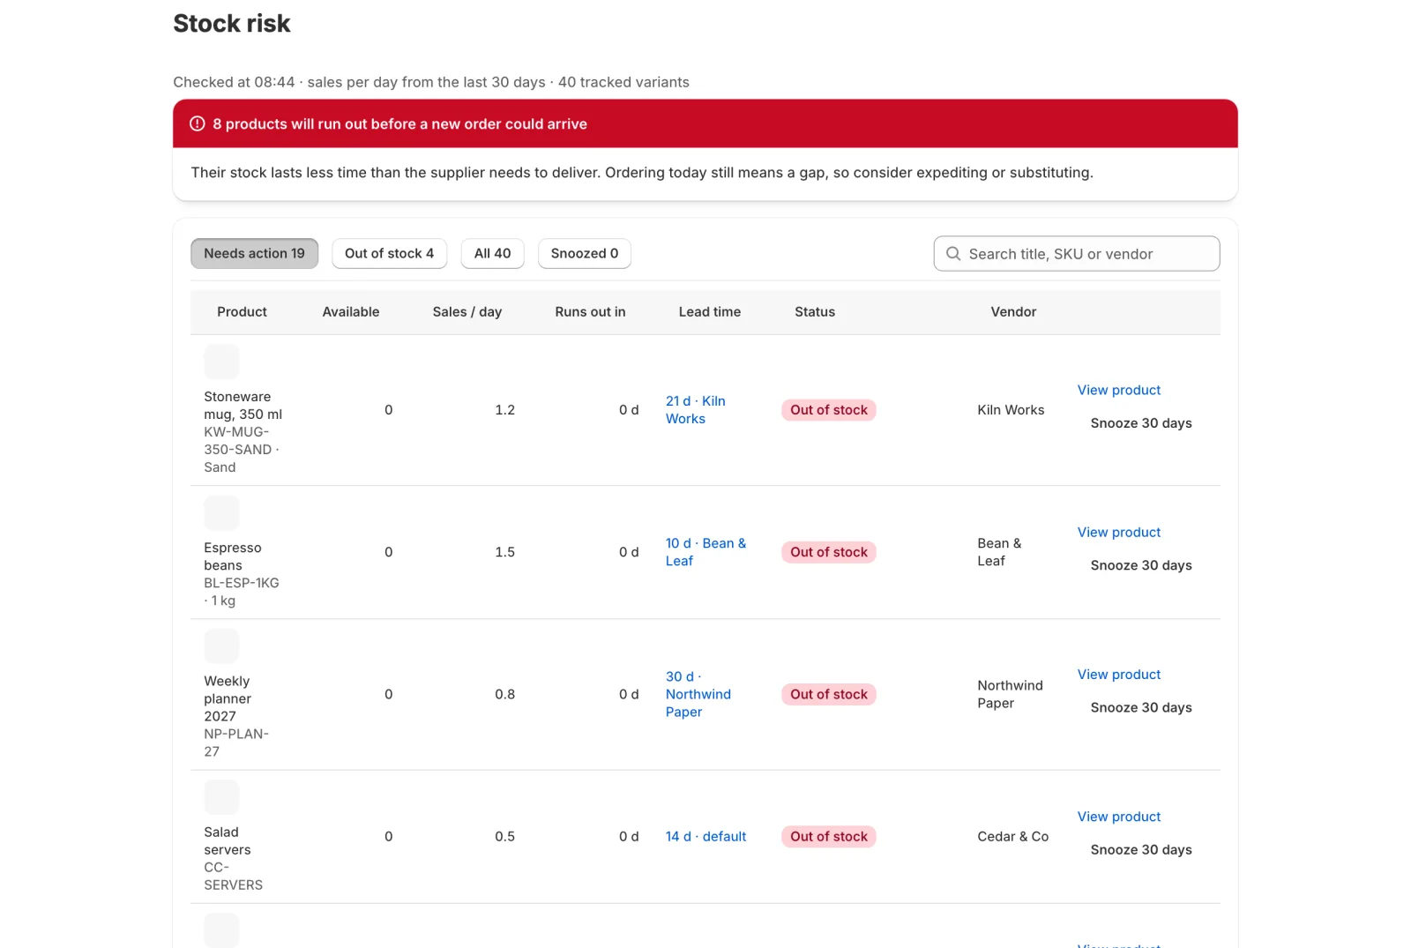
Task: Snooze Salad servers for 30 days
Action: tap(1140, 850)
